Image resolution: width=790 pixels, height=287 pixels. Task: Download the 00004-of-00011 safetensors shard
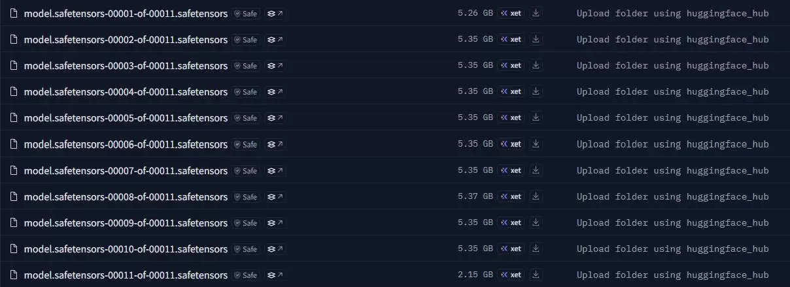[x=536, y=92]
